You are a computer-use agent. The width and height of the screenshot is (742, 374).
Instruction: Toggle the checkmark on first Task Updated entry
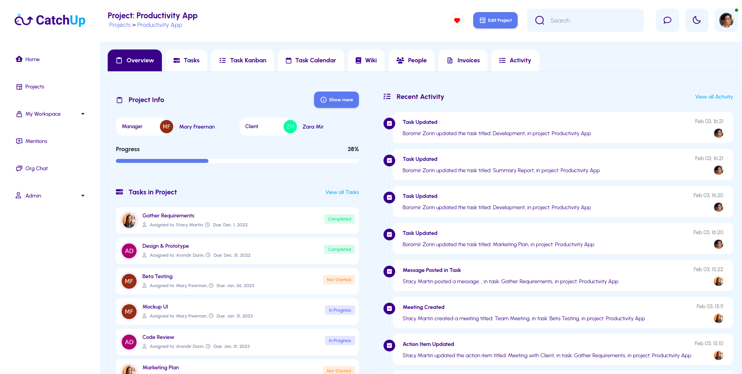point(389,123)
